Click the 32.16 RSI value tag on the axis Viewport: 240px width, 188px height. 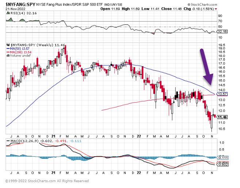(222, 31)
